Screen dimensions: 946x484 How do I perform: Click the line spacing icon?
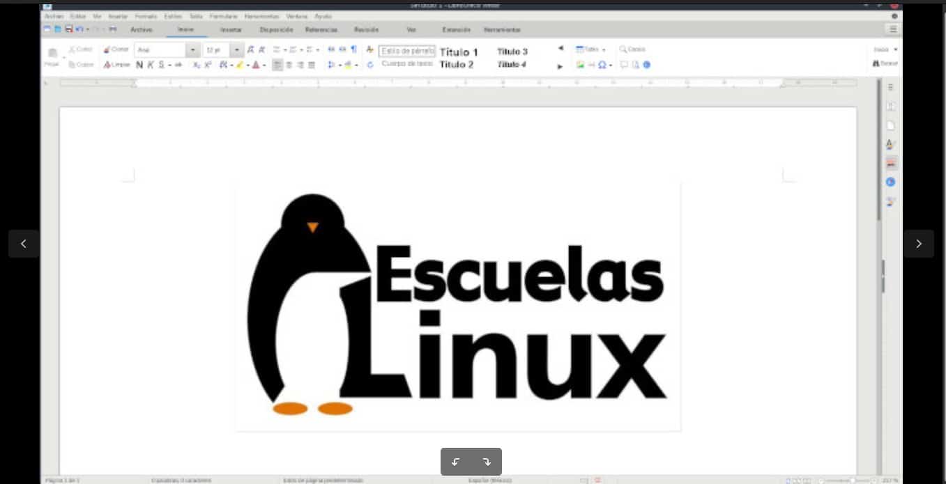pyautogui.click(x=331, y=65)
